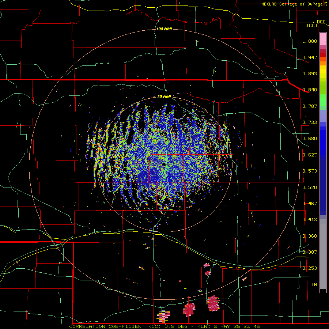Click the 23:45 timestamp
Image resolution: width=329 pixels, height=329 pixels.
(252, 326)
